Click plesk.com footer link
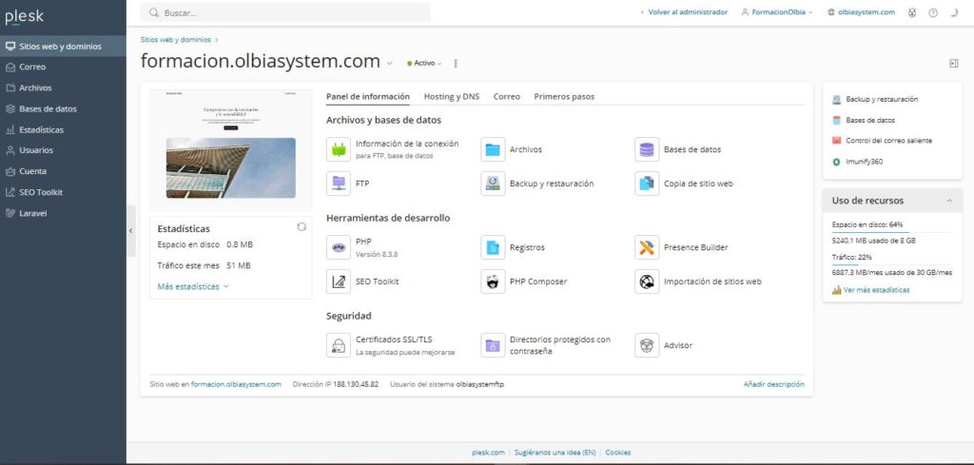The image size is (974, 465). [x=488, y=453]
